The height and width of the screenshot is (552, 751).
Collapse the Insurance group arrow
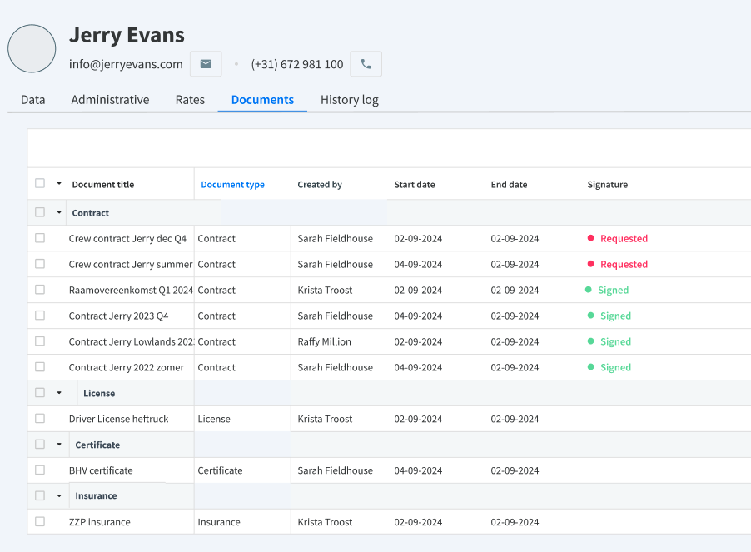(59, 496)
